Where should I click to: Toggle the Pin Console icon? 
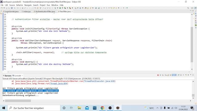pyautogui.click(x=179, y=75)
